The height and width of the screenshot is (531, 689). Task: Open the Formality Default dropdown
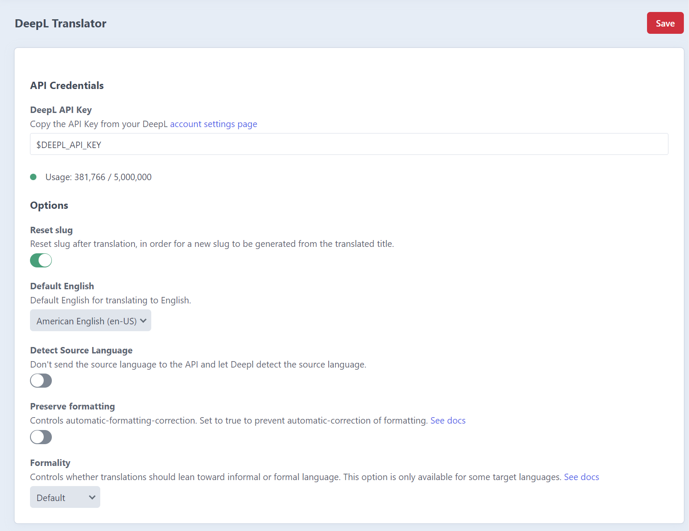coord(65,497)
